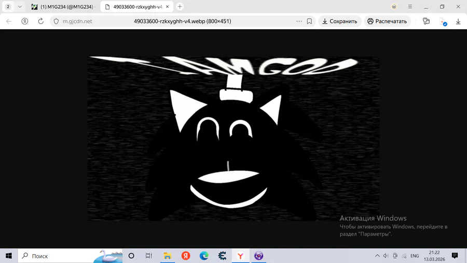Open Yandex home page button
This screenshot has height=263, width=467.
(x=25, y=21)
